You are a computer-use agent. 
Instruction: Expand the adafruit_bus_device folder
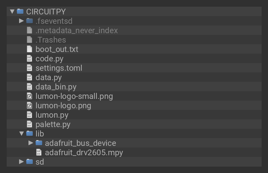tap(31, 143)
